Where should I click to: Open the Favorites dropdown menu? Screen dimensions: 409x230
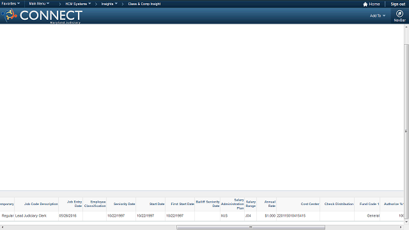tap(10, 4)
